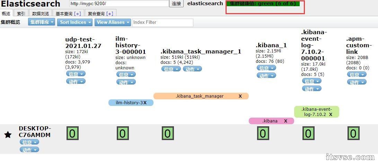
Task: Click the udp-test-2021.01.27 index name
Action: pyautogui.click(x=83, y=43)
